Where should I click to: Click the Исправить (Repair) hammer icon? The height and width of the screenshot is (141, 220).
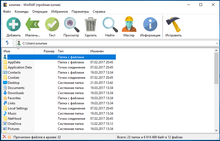coord(173,25)
